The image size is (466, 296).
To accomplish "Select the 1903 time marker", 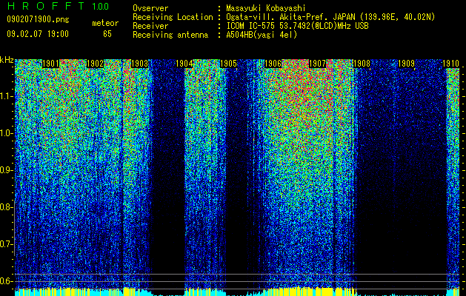I will [139, 64].
